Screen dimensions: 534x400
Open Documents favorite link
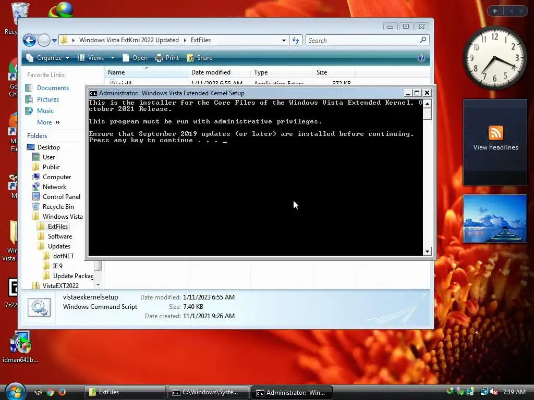pyautogui.click(x=53, y=87)
